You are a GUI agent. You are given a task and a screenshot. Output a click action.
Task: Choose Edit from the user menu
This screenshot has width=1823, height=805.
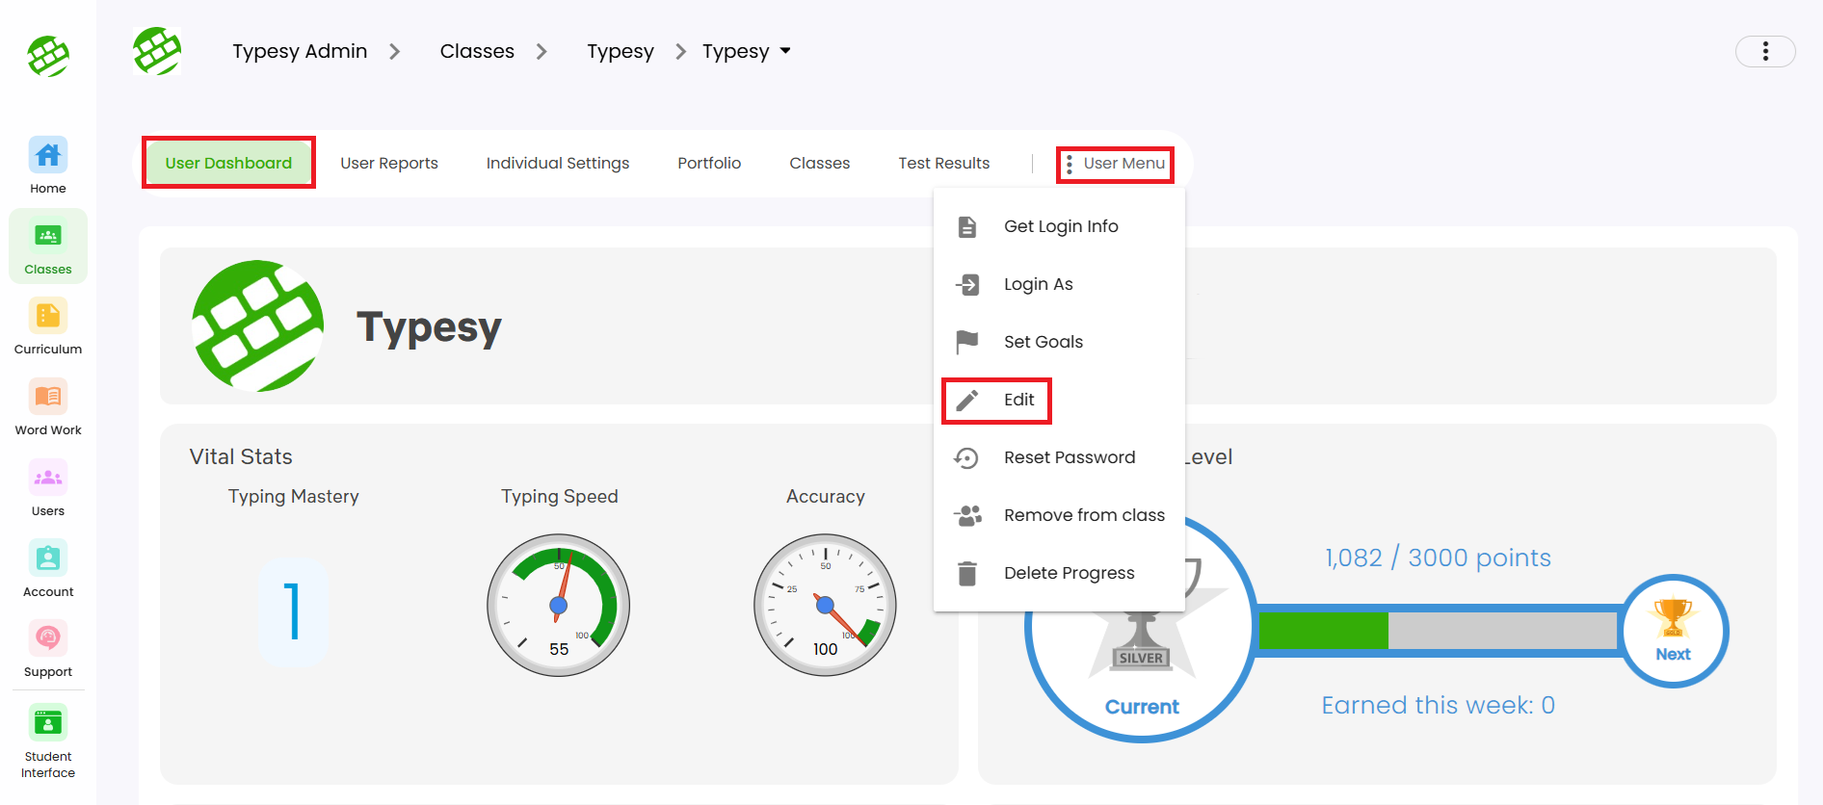(x=1059, y=400)
